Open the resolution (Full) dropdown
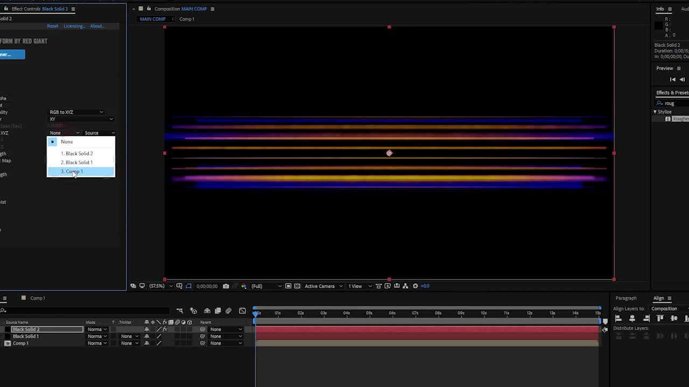The width and height of the screenshot is (689, 387). tap(266, 286)
